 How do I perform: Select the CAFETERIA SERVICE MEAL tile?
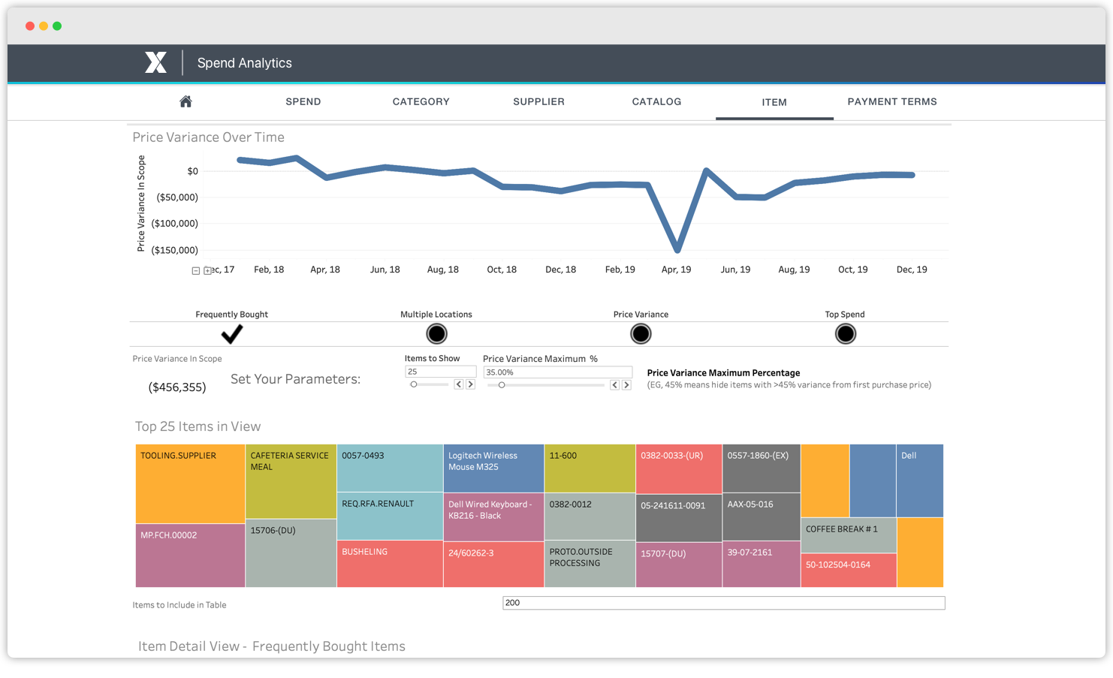[291, 481]
